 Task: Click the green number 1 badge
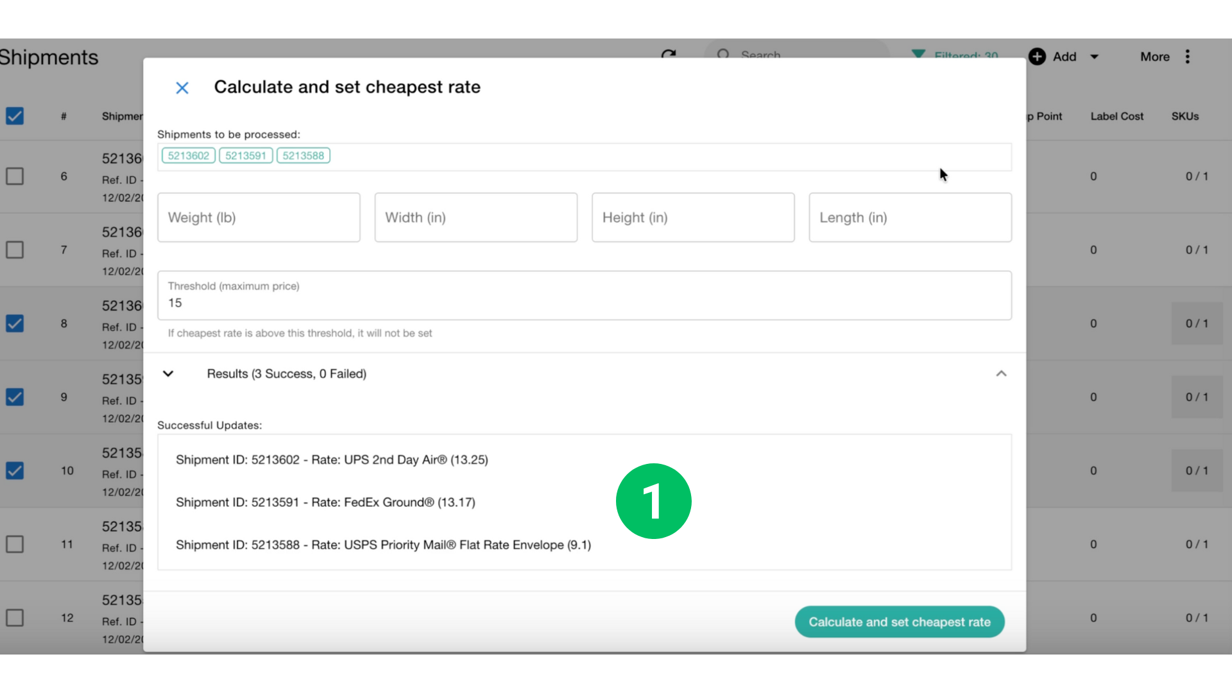pos(653,501)
